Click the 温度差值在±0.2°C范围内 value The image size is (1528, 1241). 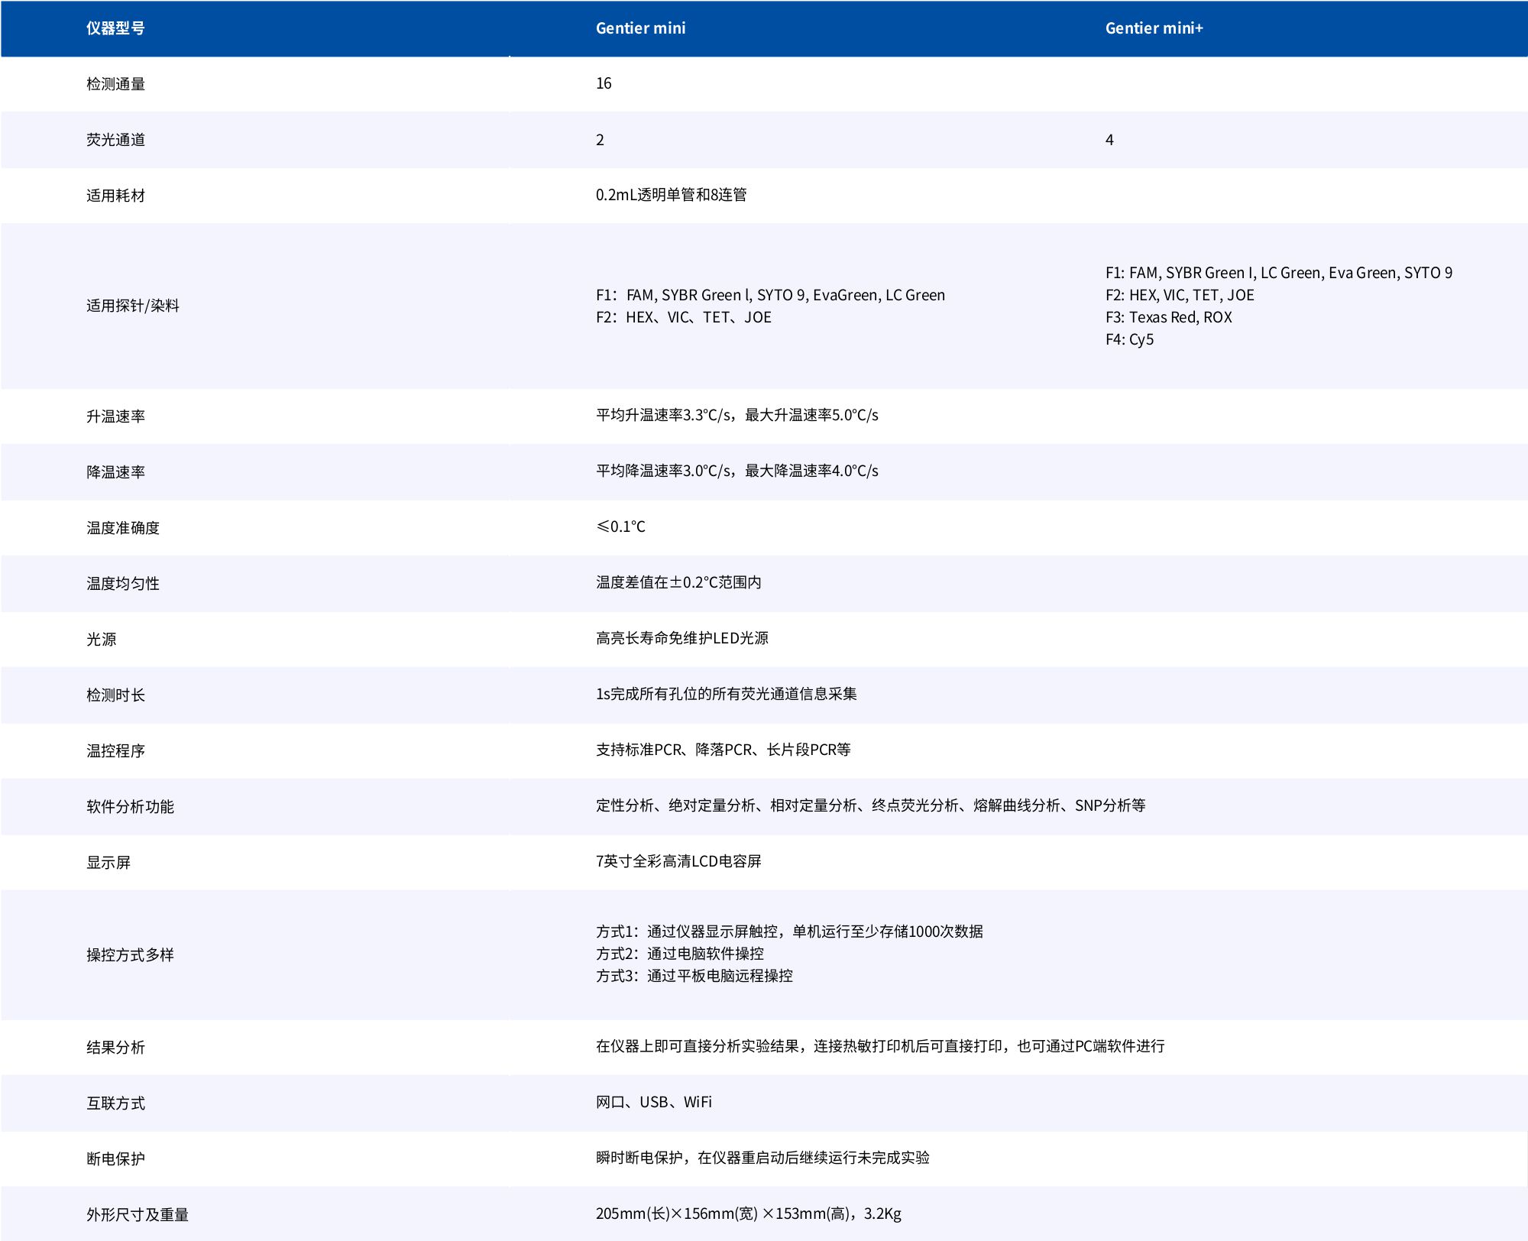(x=678, y=582)
